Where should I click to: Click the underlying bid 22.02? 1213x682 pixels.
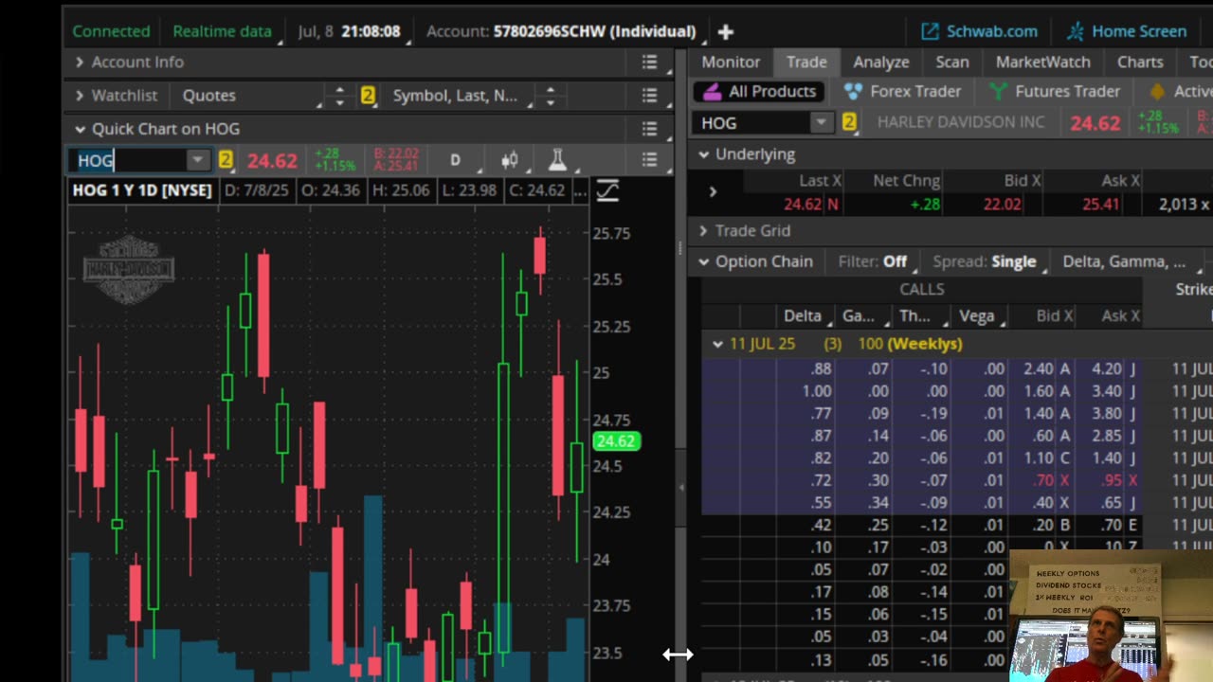point(1002,204)
